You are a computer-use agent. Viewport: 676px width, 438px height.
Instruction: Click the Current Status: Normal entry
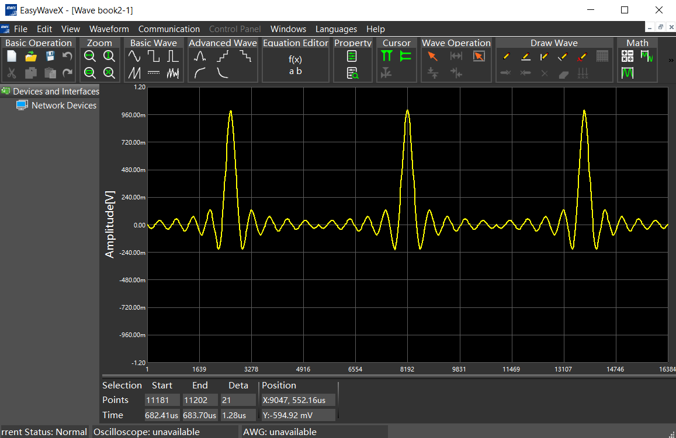click(44, 432)
